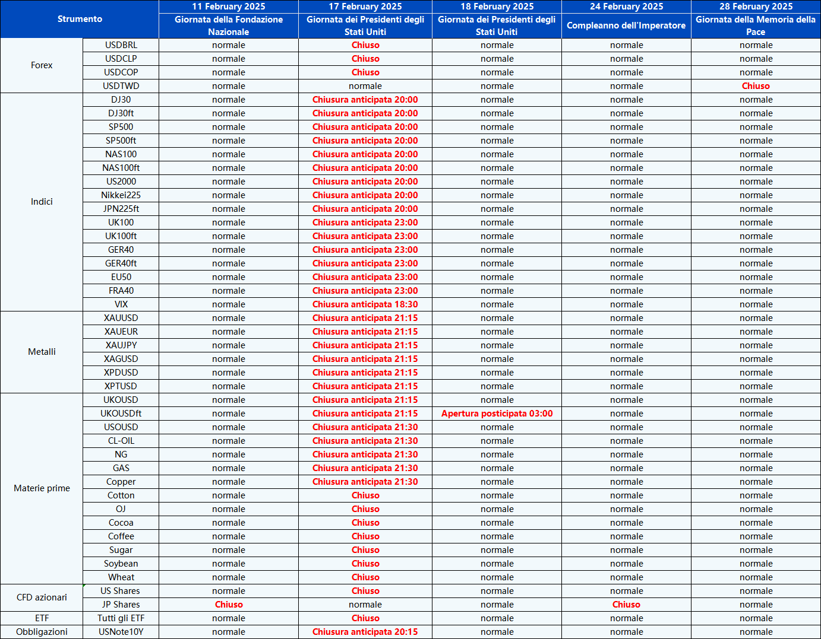The image size is (821, 639).
Task: Select the Chiusura anticipata 18:30 cell
Action: 365,304
